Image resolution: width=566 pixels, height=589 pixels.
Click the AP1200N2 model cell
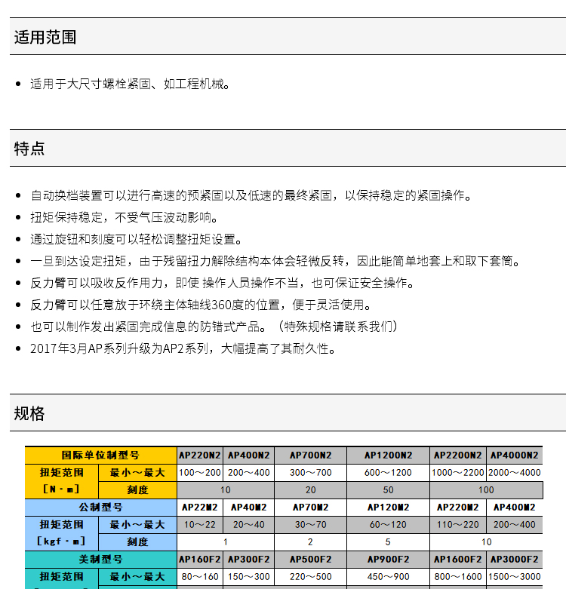(x=388, y=456)
